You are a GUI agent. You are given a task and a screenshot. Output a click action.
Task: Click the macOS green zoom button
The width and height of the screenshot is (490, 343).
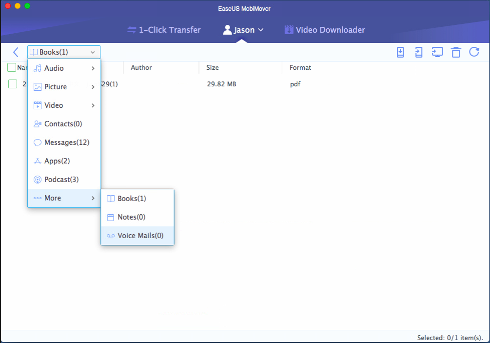27,6
